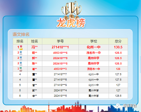
Task: Click student number 271418***6
Action: [x=60, y=80]
